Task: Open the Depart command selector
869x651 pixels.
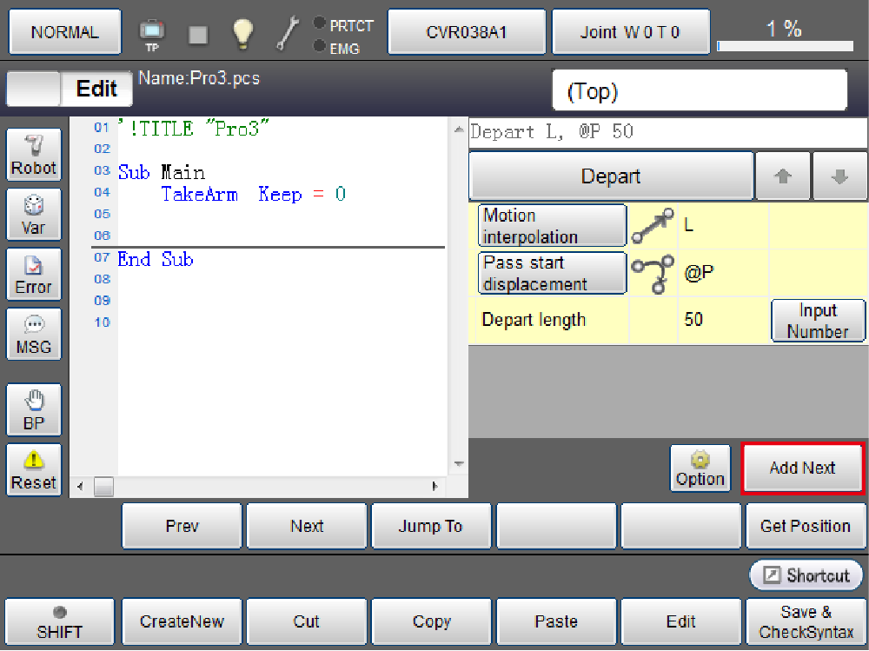Action: 611,176
